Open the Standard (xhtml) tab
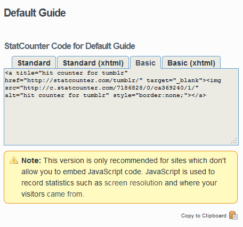This screenshot has width=243, height=227. pos(93,62)
